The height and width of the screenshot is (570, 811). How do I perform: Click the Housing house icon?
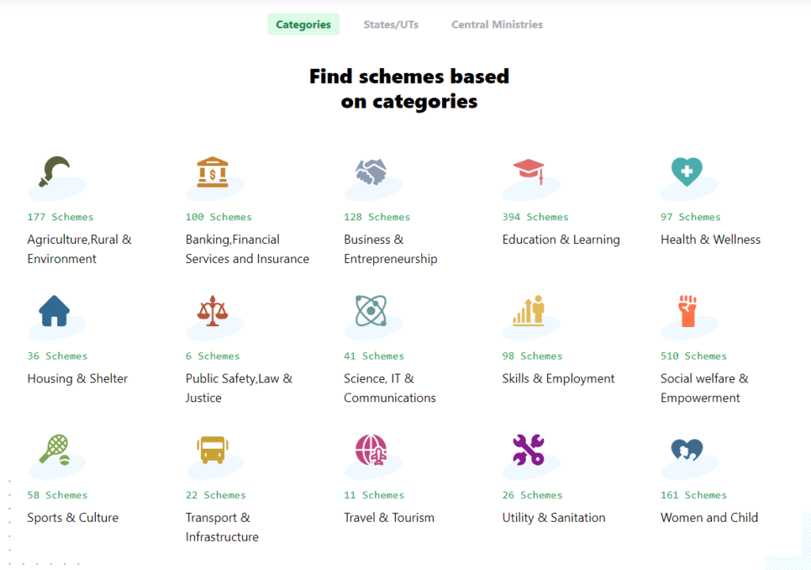pyautogui.click(x=54, y=311)
